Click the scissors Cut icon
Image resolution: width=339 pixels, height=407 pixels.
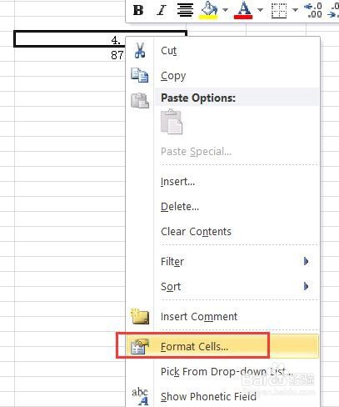coord(140,50)
